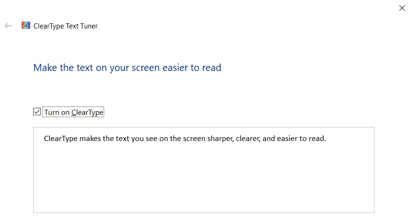The width and height of the screenshot is (410, 218).
Task: Click the word "sharper" in the sample text
Action: tap(220, 139)
